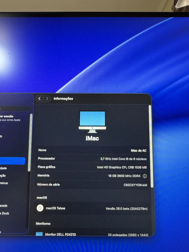Click the 'macOS Tahoe' name

[x=56, y=208]
